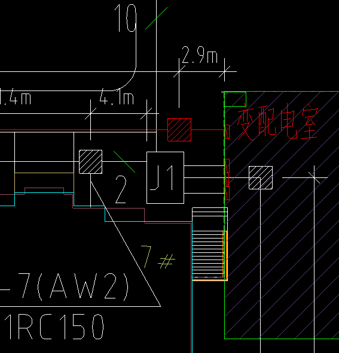This screenshot has width=339, height=353.
Task: Select the 1.4m dimension text
Action: [16, 97]
